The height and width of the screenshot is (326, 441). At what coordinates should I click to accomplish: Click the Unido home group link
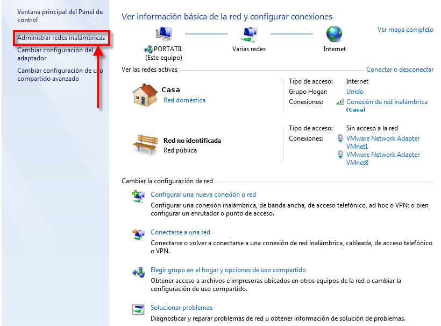click(x=354, y=92)
